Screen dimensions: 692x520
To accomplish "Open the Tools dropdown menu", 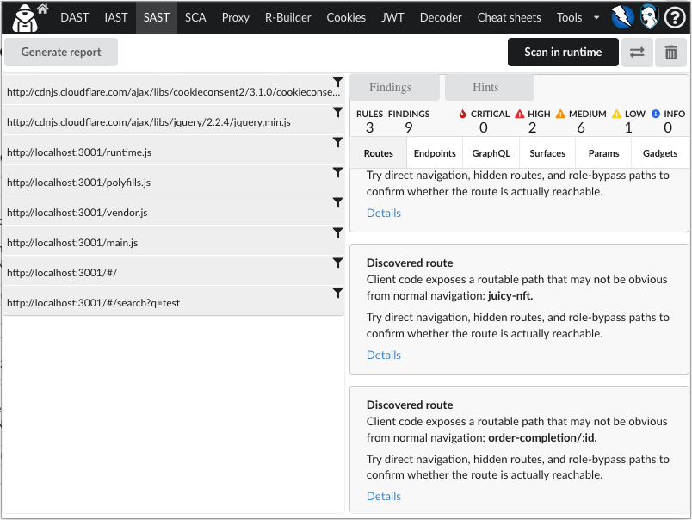I will [575, 17].
